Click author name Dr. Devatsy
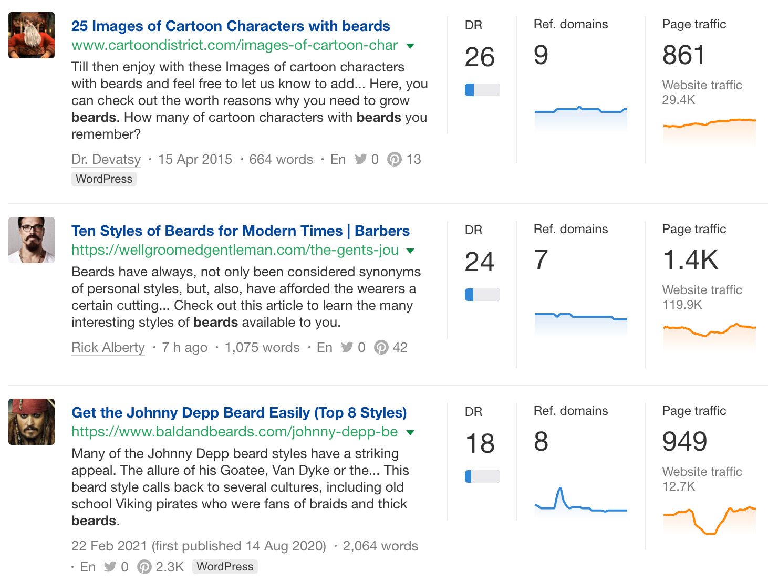The width and height of the screenshot is (768, 582). [x=106, y=159]
